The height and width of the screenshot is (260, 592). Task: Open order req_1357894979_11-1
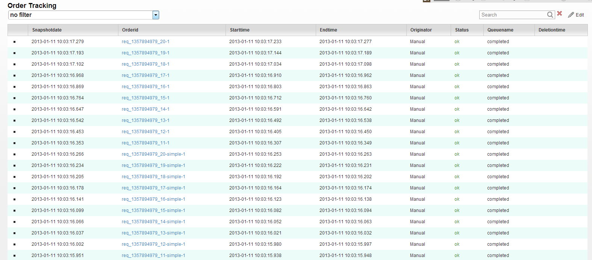145,143
